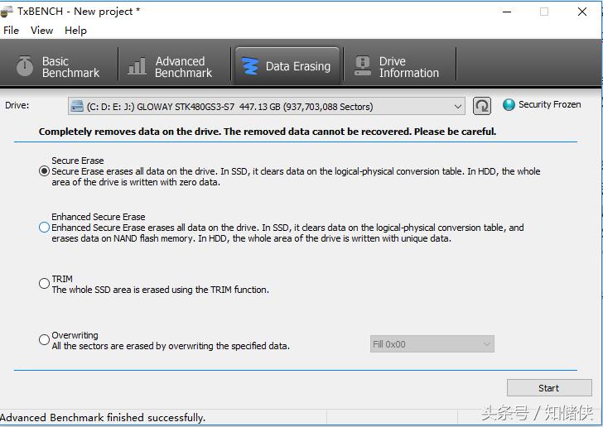Click the Advanced Benchmark bar chart icon

tap(137, 67)
